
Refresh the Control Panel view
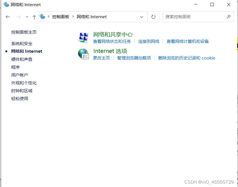point(153,17)
